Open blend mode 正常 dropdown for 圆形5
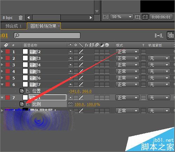Screen dimensions: 175x152 [x=127, y=71]
